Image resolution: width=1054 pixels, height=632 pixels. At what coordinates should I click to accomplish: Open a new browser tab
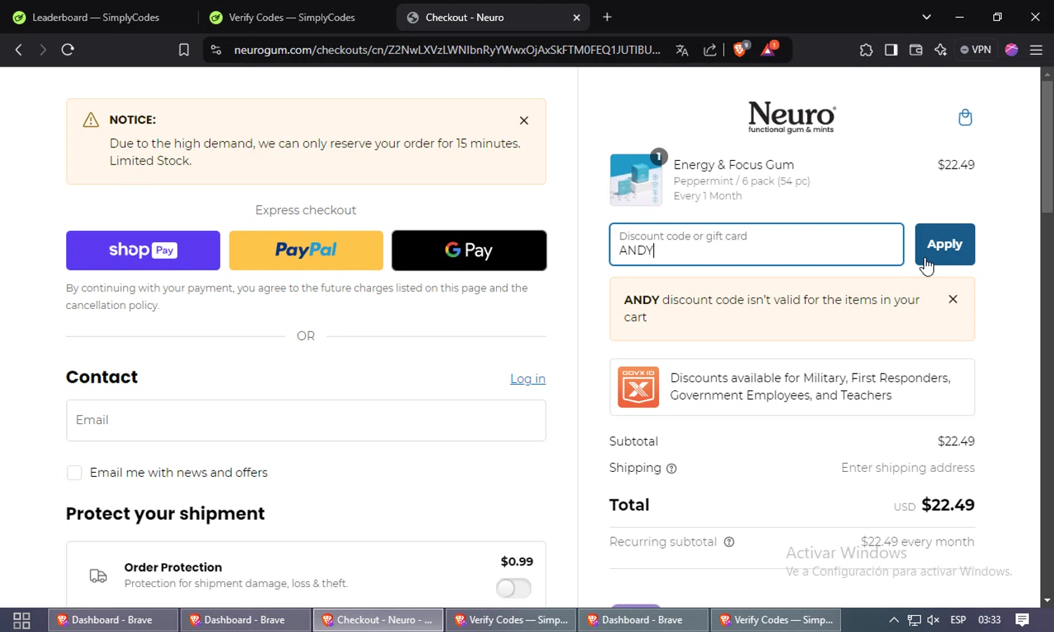click(607, 17)
